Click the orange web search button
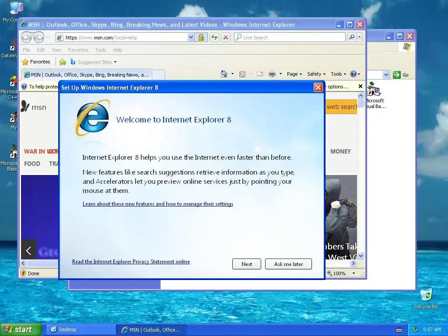This screenshot has height=336, width=448. tap(341, 107)
